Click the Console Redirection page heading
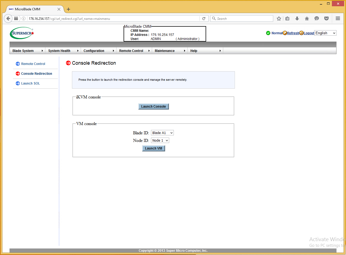 (94, 63)
